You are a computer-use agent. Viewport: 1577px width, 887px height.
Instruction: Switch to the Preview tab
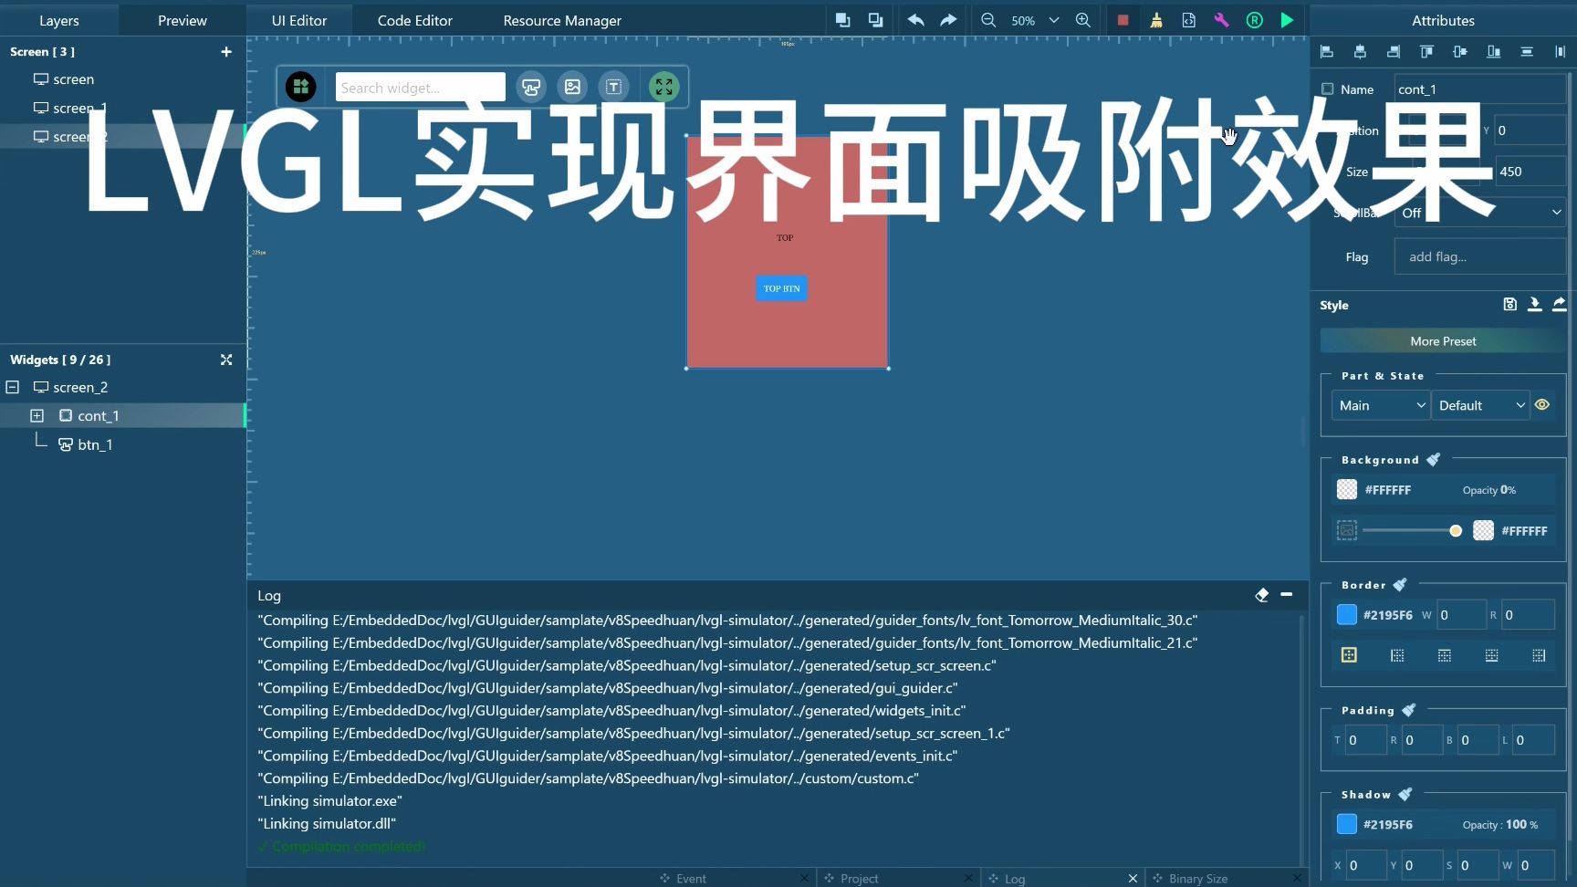(183, 20)
